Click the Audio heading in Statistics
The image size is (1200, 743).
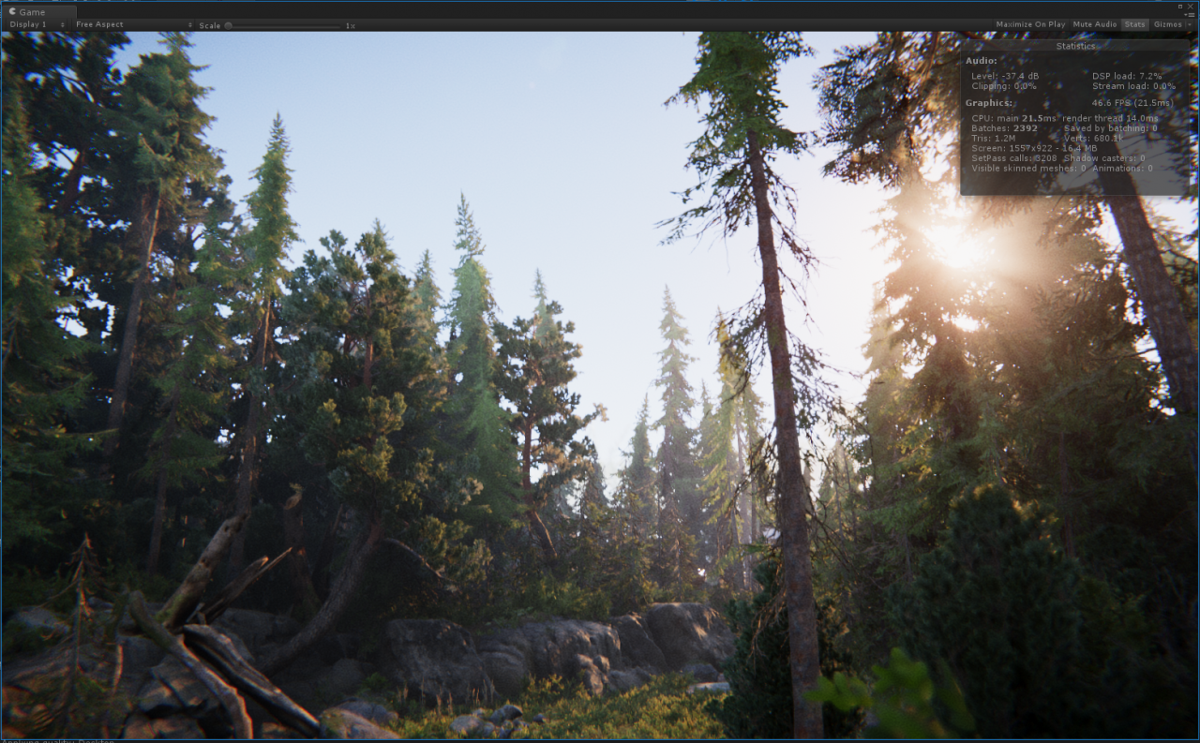[981, 61]
